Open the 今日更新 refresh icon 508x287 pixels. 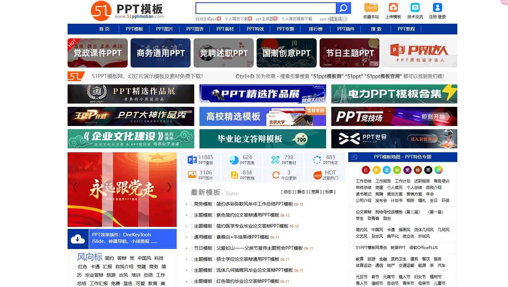(276, 175)
